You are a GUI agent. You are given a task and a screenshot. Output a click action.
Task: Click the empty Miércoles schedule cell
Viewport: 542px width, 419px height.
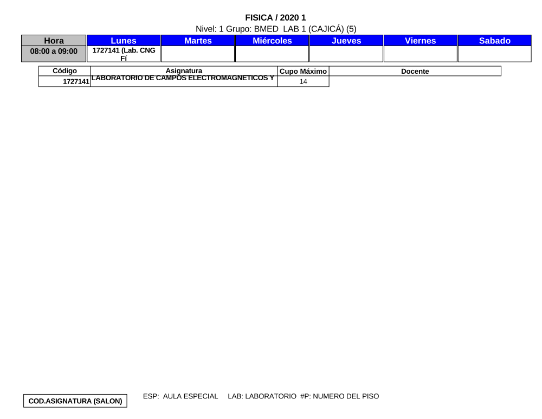[272, 54]
